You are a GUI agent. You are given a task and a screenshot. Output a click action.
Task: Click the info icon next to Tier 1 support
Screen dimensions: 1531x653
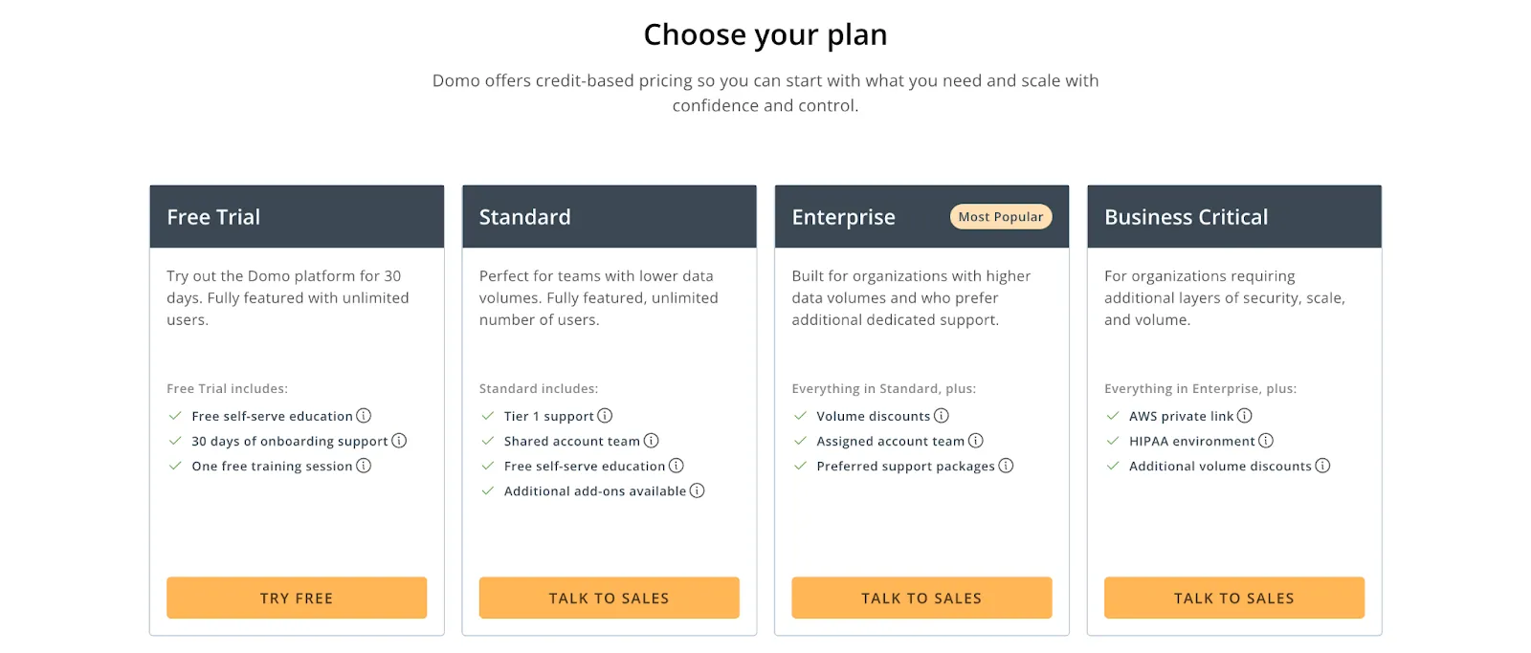tap(606, 416)
